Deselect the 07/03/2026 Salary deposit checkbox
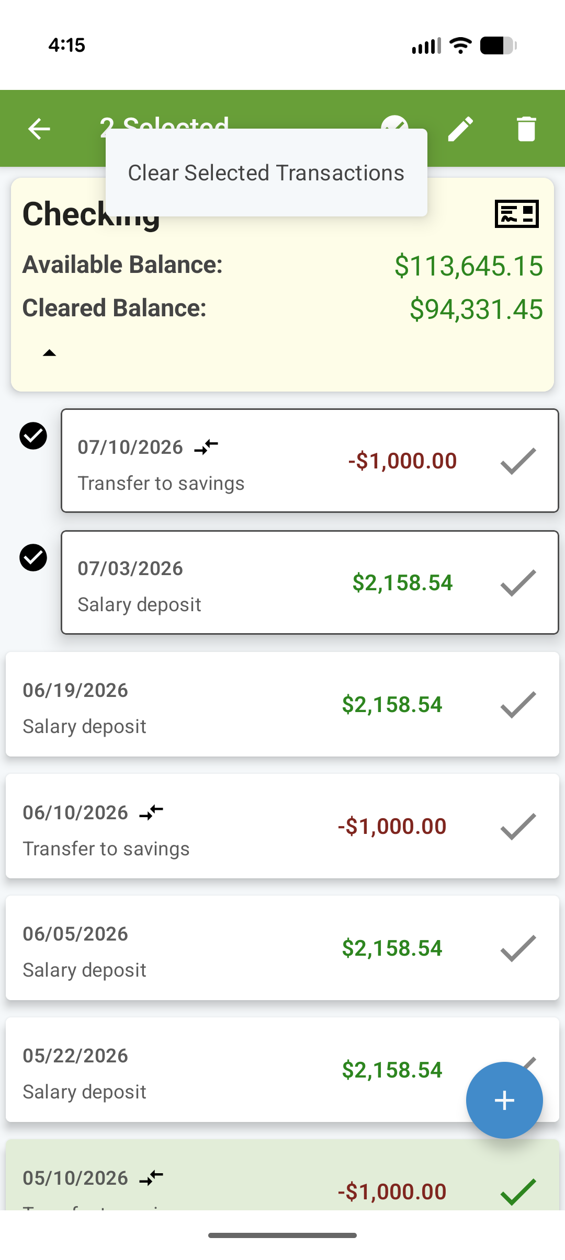Viewport: 565px width, 1260px height. pyautogui.click(x=33, y=557)
